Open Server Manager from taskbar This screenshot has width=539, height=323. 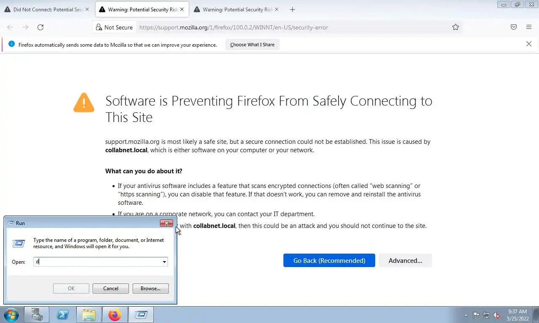[37, 315]
